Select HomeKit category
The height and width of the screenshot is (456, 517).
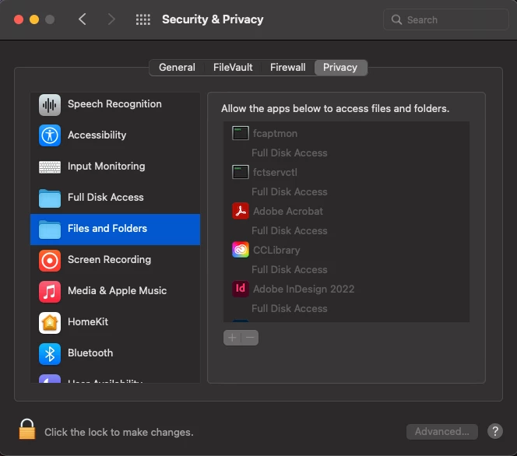click(x=115, y=322)
